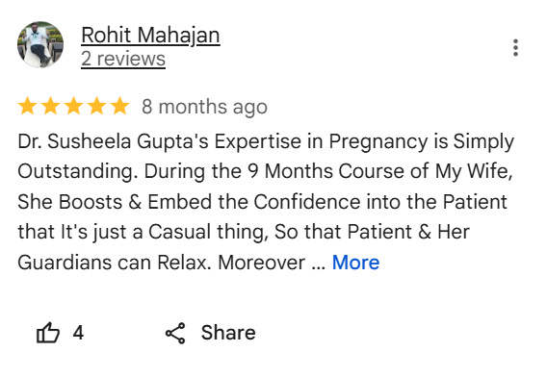
Task: Click the review line starting 'She Boosts & Embed'
Action: (262, 202)
